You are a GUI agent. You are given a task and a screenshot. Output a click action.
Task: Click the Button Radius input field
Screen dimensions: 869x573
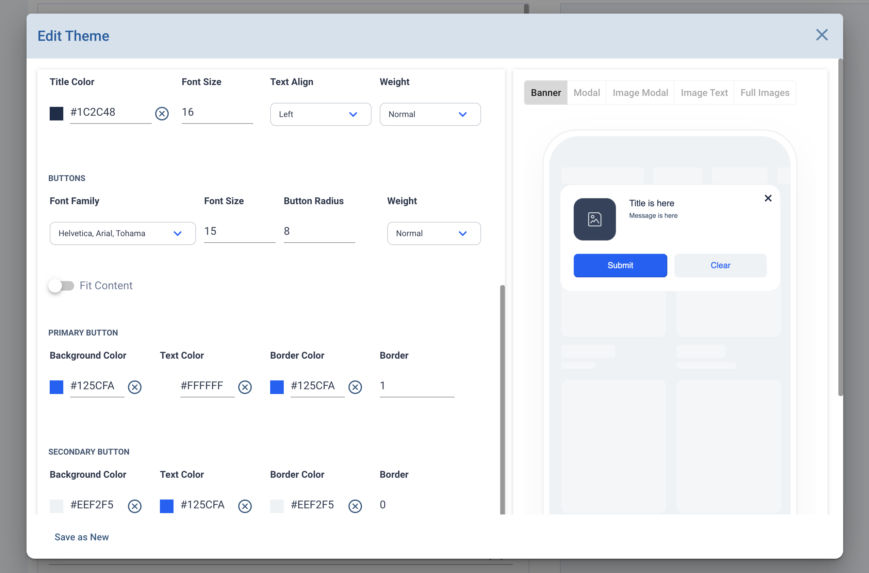319,231
